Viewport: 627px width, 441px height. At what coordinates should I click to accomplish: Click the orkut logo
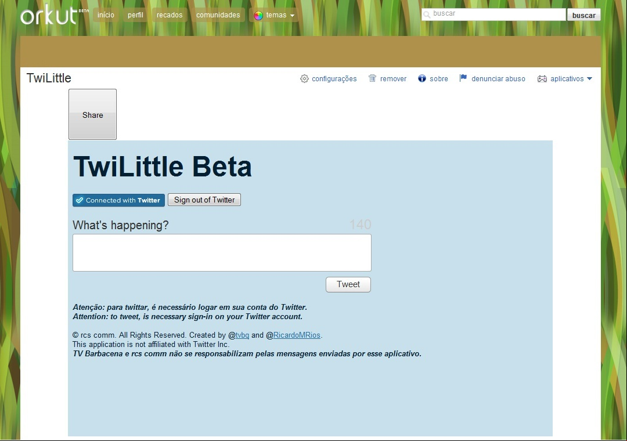(55, 15)
